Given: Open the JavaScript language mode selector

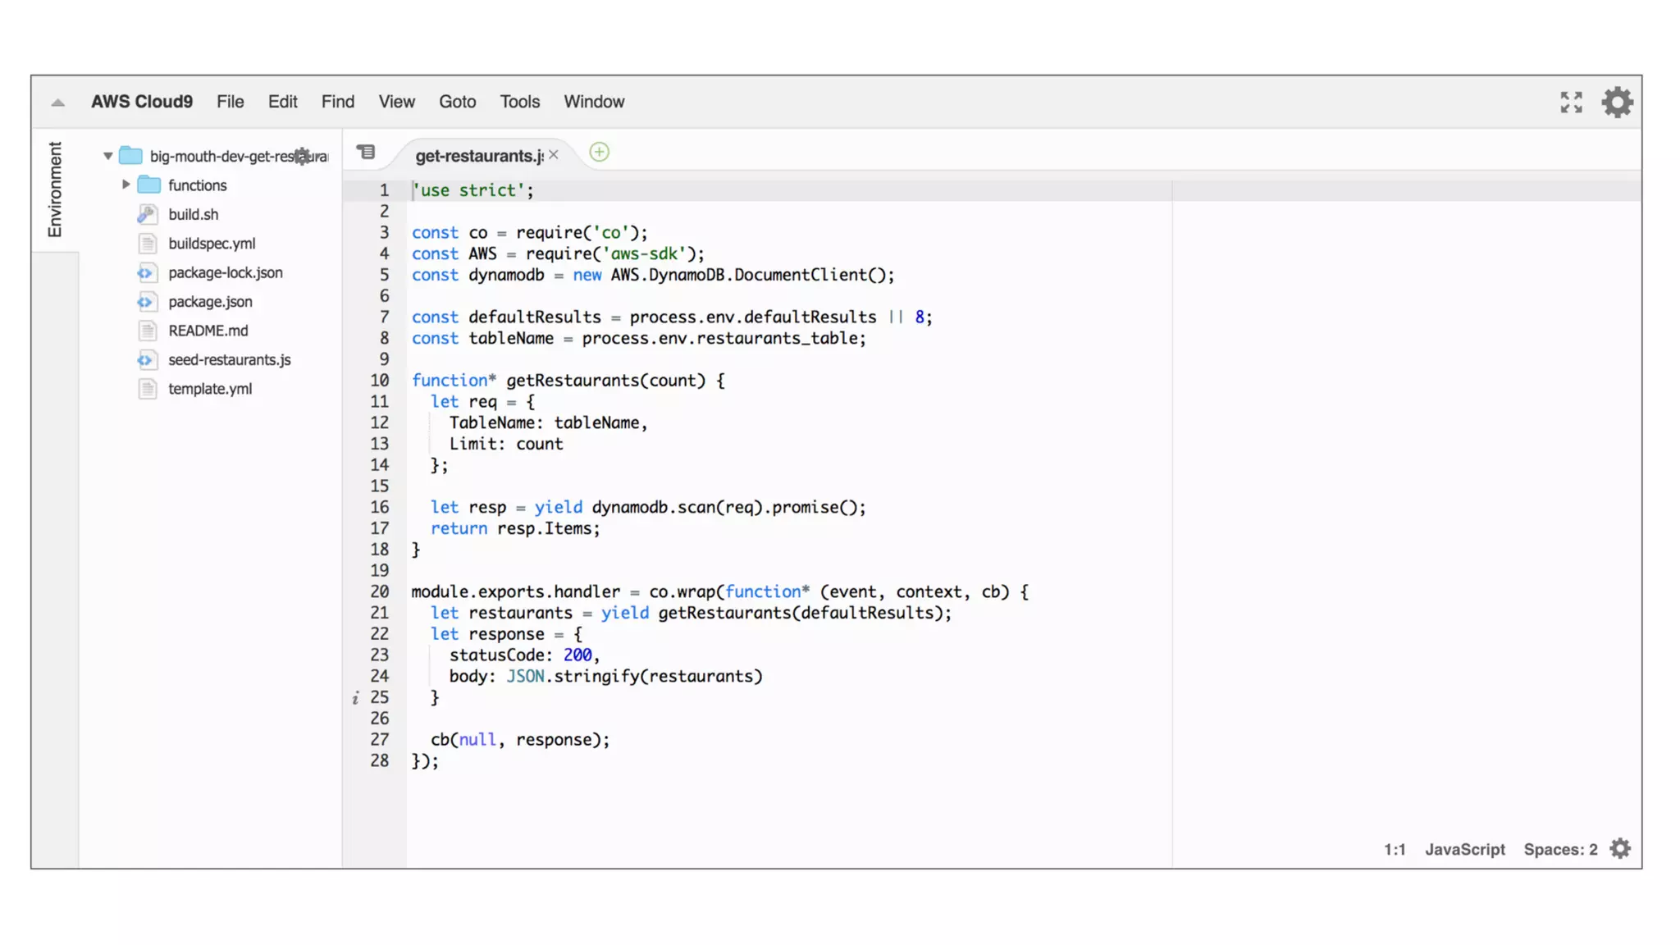Looking at the screenshot, I should (1464, 850).
